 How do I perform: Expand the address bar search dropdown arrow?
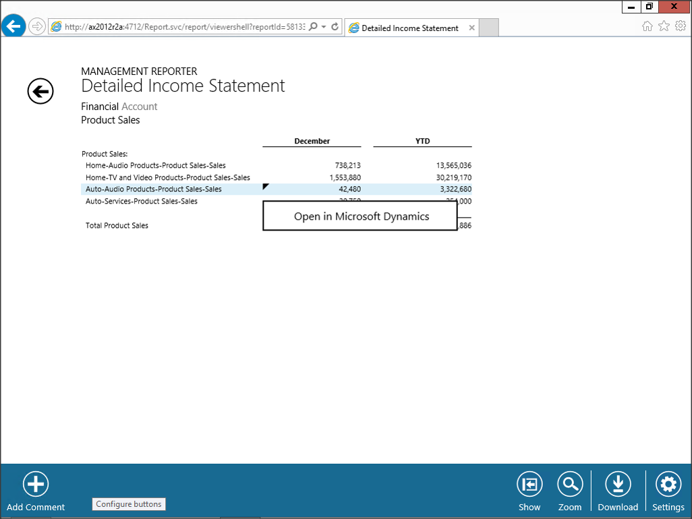point(324,27)
